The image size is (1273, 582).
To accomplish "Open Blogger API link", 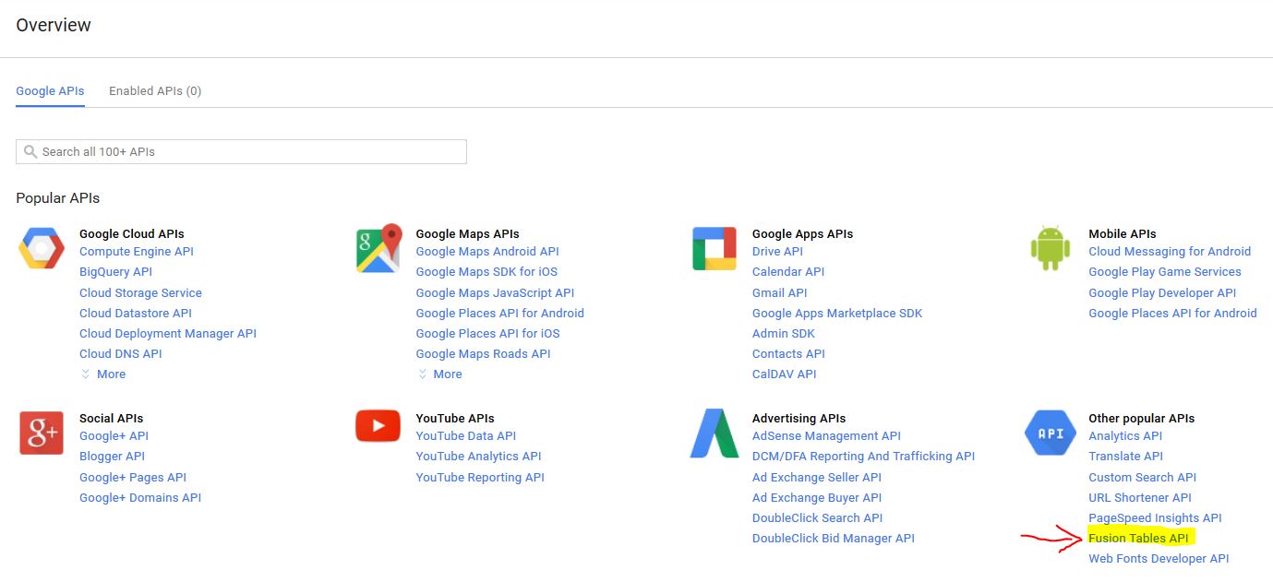I will click(x=112, y=457).
